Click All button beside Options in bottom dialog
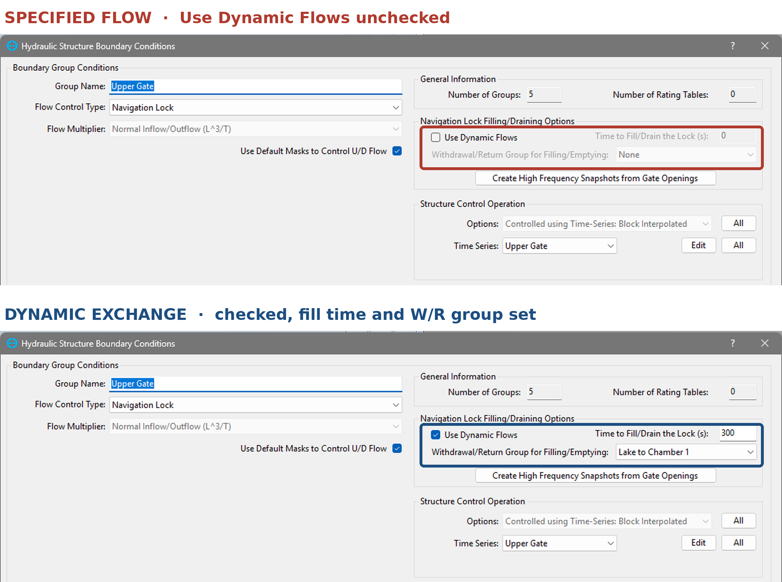This screenshot has width=782, height=582. click(x=738, y=521)
